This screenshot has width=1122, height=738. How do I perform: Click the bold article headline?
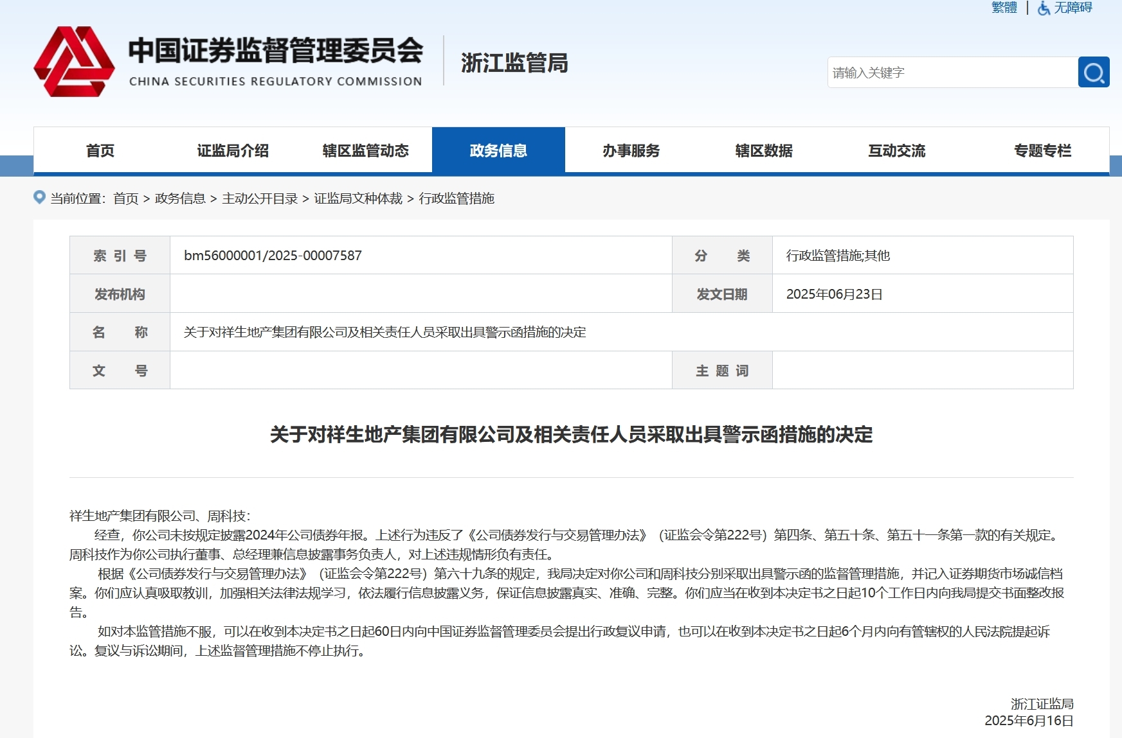[x=571, y=435]
